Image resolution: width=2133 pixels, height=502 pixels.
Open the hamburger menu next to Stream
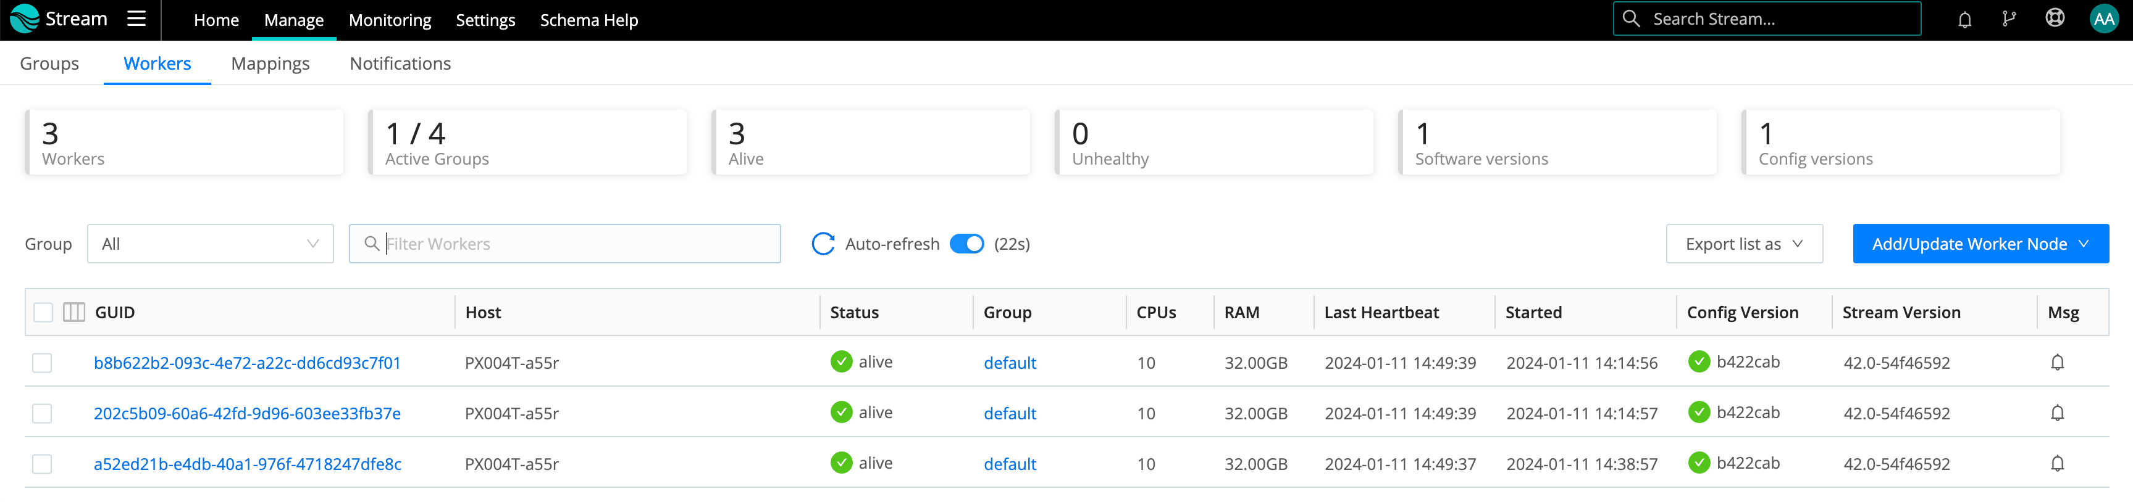(x=136, y=19)
